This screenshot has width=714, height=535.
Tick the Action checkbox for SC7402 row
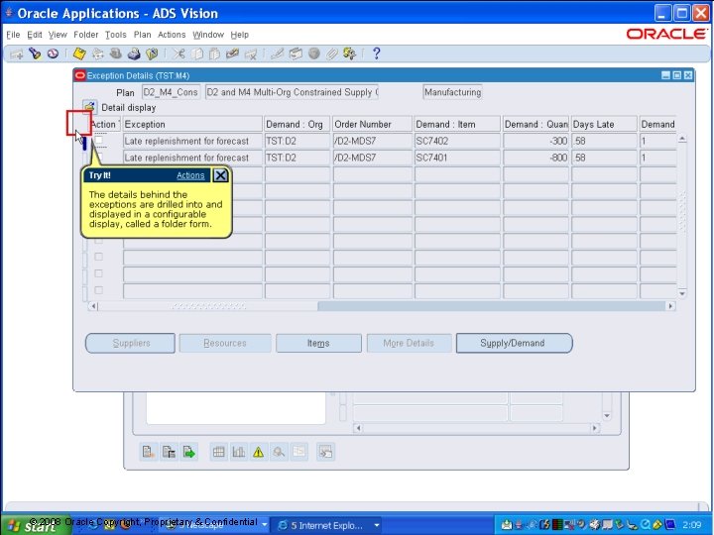coord(99,140)
